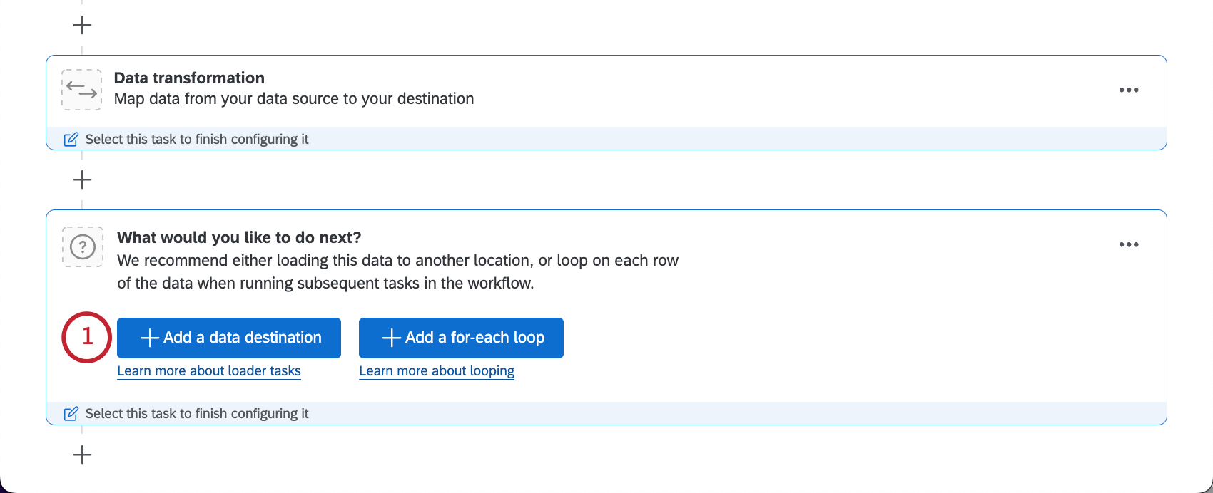
Task: Select the Data transformation title
Action: click(x=189, y=78)
